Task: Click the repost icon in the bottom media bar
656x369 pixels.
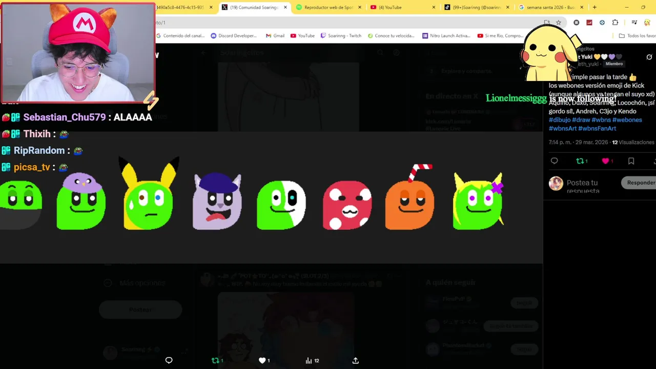Action: [217, 360]
